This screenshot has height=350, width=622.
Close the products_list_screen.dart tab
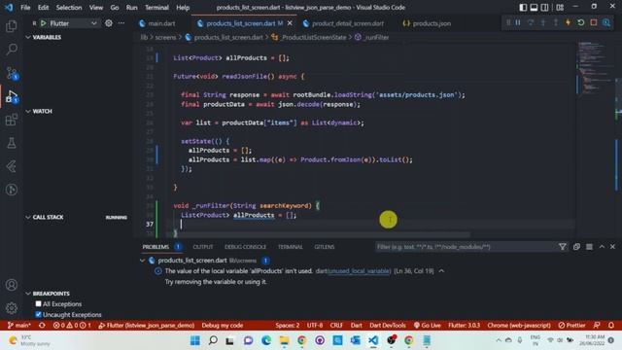point(290,23)
